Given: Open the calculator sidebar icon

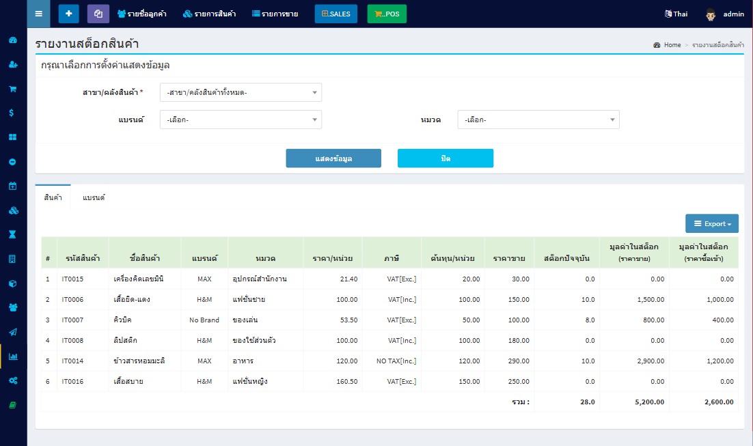Looking at the screenshot, I should click(13, 259).
